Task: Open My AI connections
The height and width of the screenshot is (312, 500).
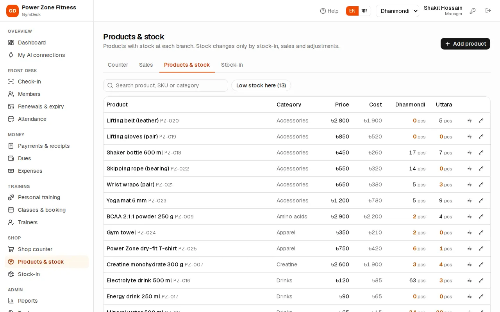Action: 47,55
